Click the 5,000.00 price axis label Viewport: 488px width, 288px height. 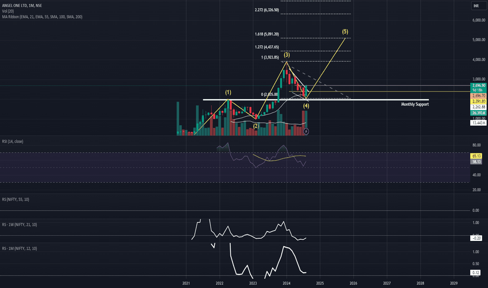tap(479, 40)
